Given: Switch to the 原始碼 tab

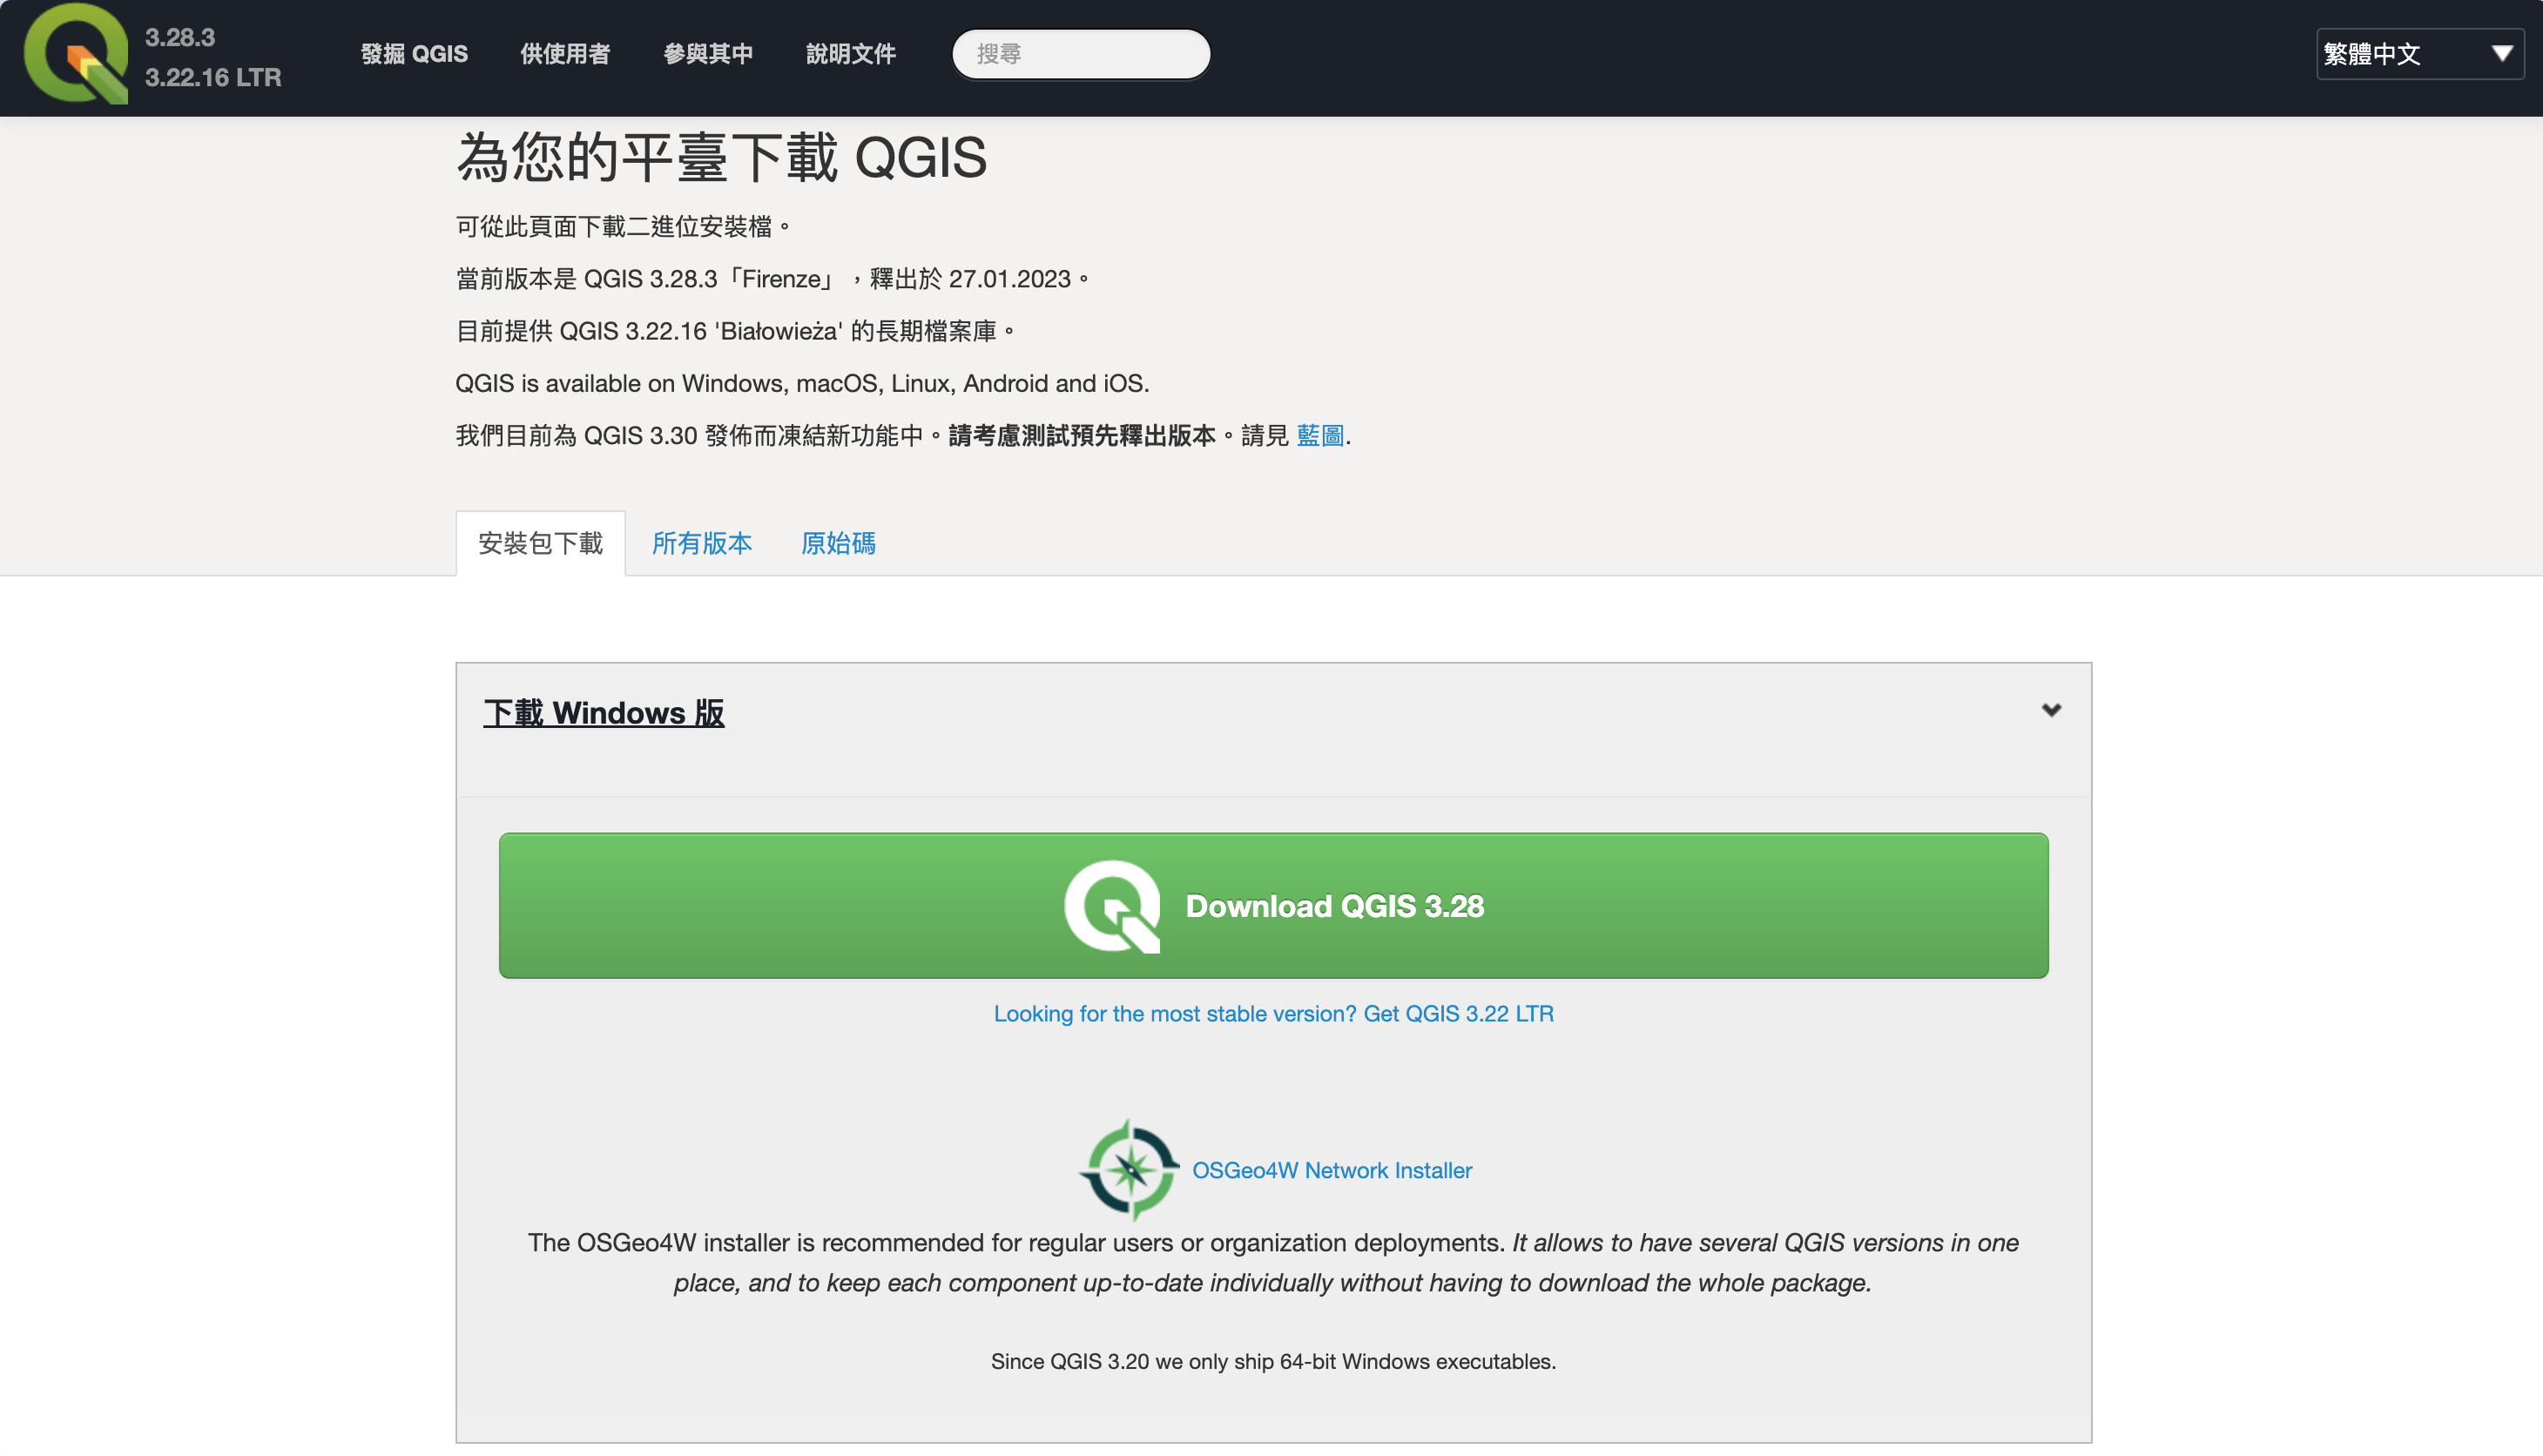Looking at the screenshot, I should (838, 543).
